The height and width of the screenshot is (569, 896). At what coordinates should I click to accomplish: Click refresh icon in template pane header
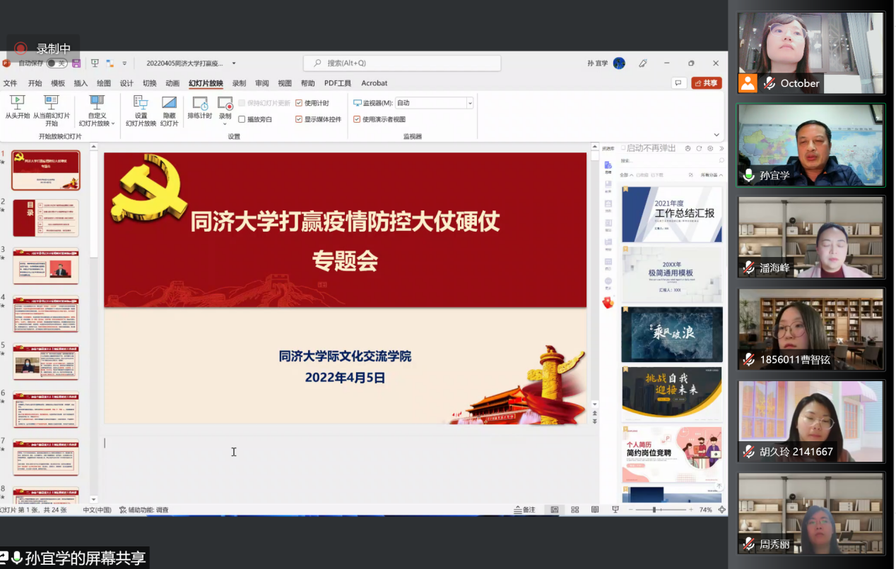click(x=699, y=148)
